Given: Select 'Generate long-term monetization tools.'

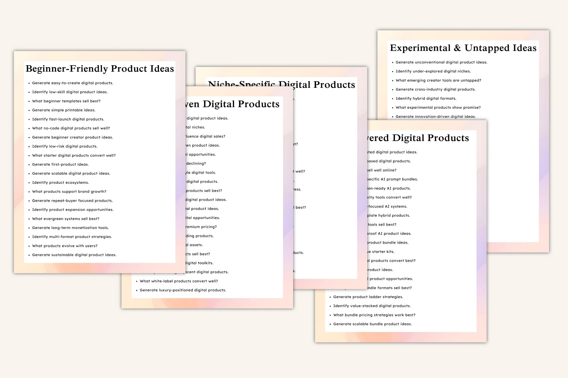Looking at the screenshot, I should click(71, 228).
